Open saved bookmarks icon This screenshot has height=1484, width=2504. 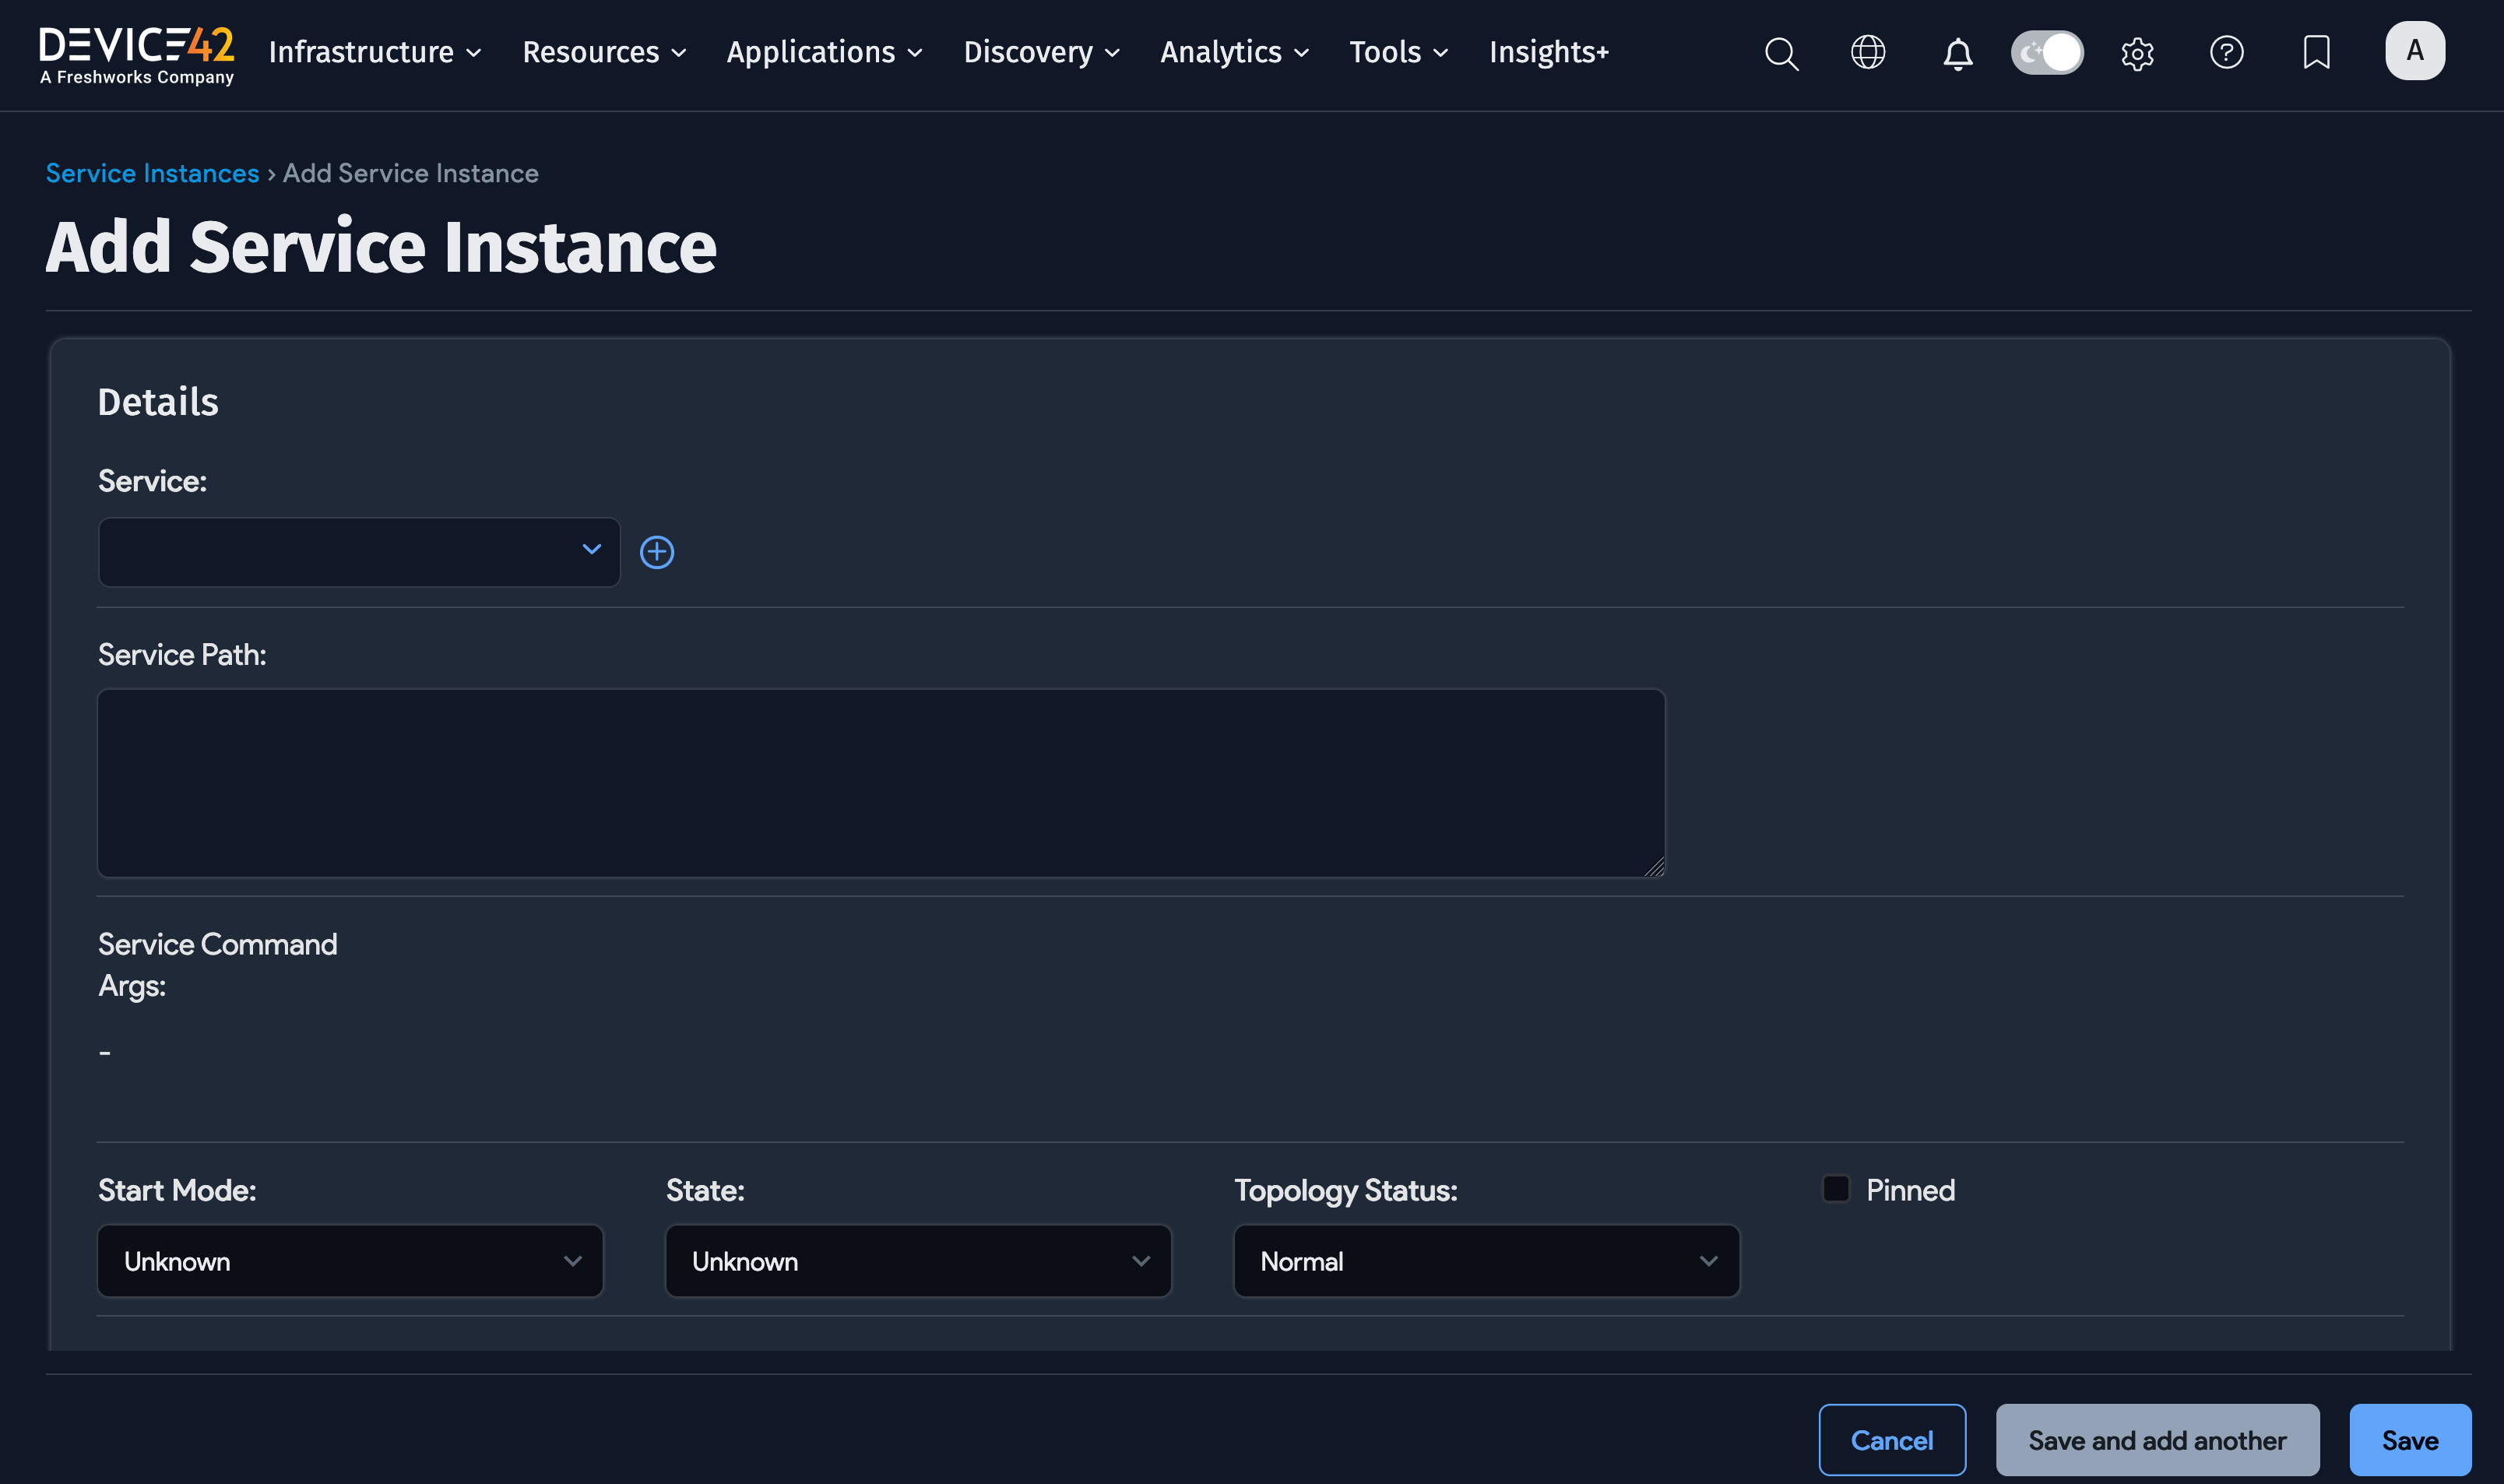[2315, 52]
